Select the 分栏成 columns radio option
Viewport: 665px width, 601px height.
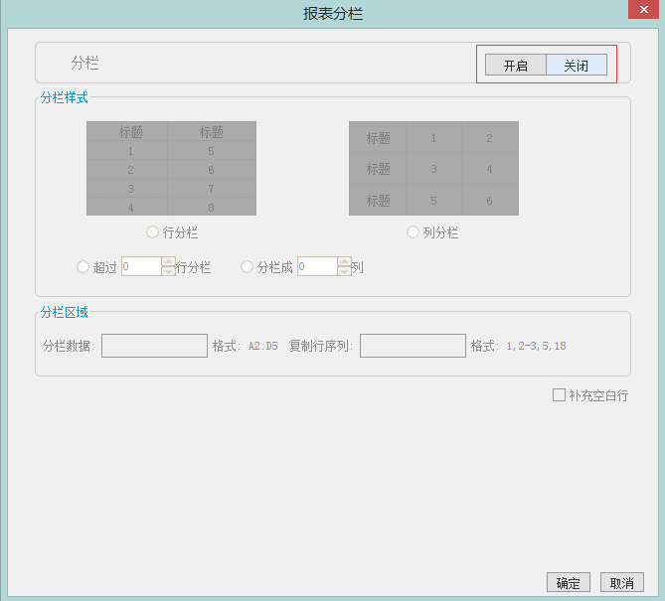click(x=247, y=267)
